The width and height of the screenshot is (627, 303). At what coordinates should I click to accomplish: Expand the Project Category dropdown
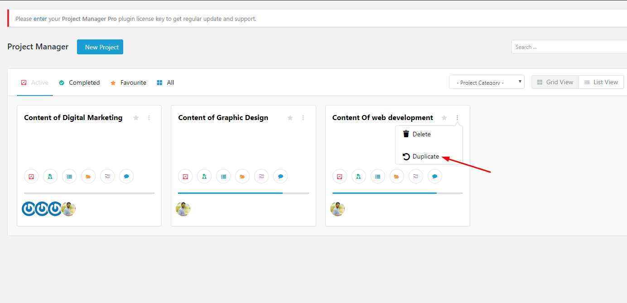487,82
